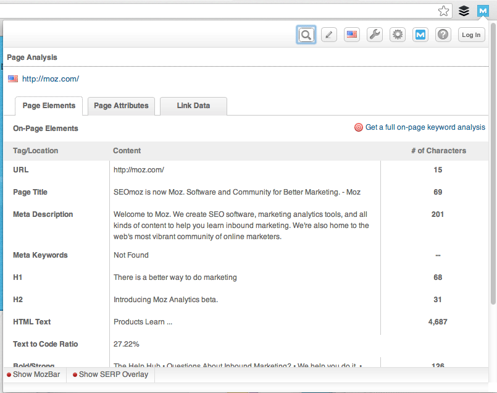Viewport: 497px width, 393px height.
Task: Bookmark page with star icon
Action: pos(443,11)
